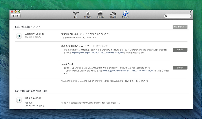Open support link in 보안 업데이트 description

(97, 53)
